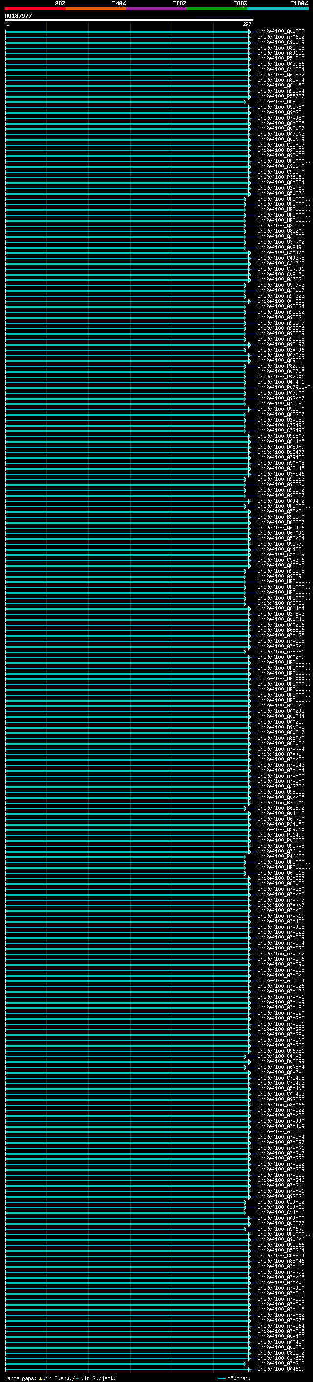Screen dimensions: 313x1382
Task: Select the UniRef100_Q5QLP0 hit
Action: point(280,409)
